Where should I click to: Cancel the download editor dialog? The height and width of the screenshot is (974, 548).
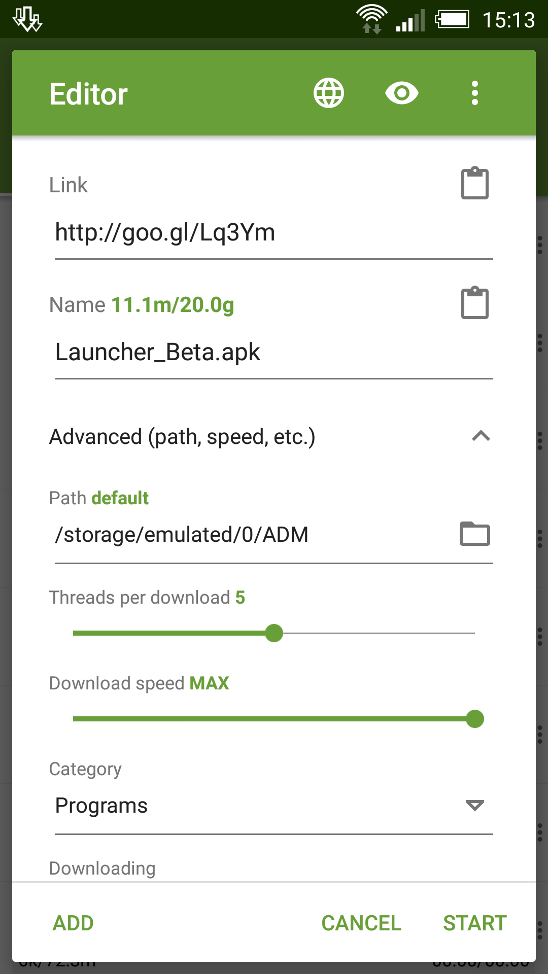coord(360,923)
